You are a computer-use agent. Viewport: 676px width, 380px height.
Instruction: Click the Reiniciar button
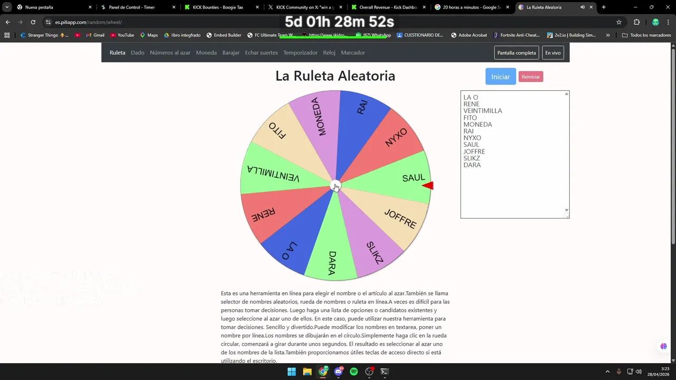pyautogui.click(x=531, y=77)
